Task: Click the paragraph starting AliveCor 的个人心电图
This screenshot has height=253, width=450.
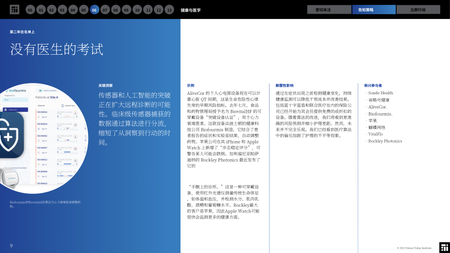Action: [x=224, y=129]
